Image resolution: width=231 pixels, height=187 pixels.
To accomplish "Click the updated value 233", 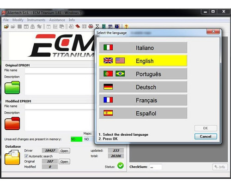I will point(116,151).
